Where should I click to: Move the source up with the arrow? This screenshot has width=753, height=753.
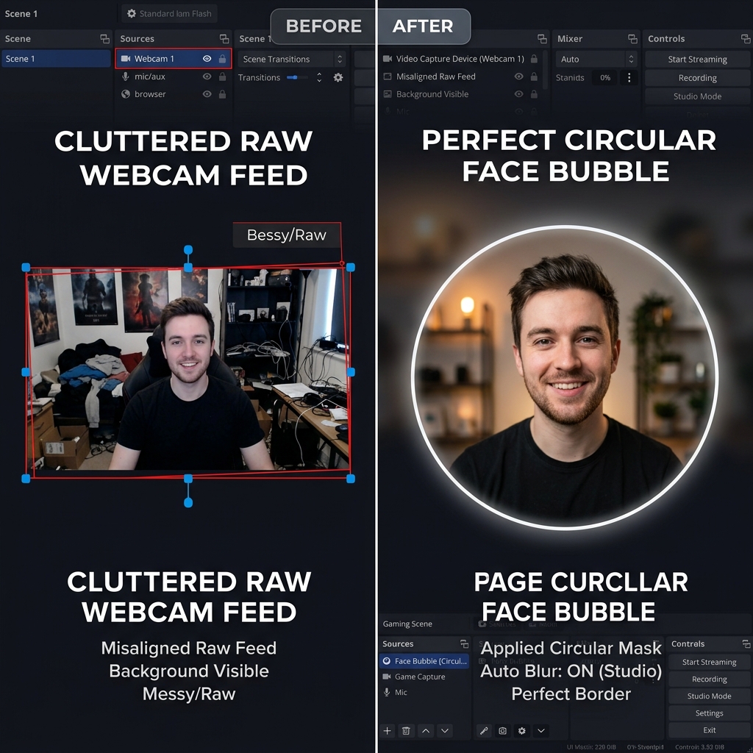(x=426, y=731)
